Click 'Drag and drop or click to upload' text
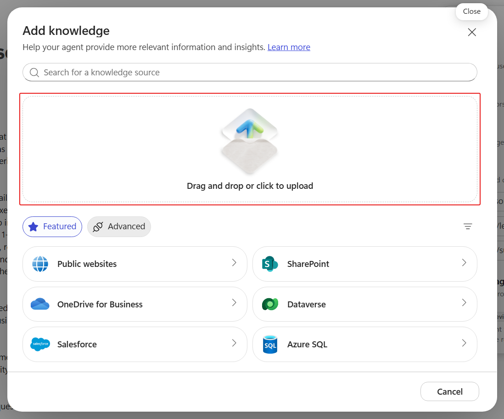 (x=250, y=186)
